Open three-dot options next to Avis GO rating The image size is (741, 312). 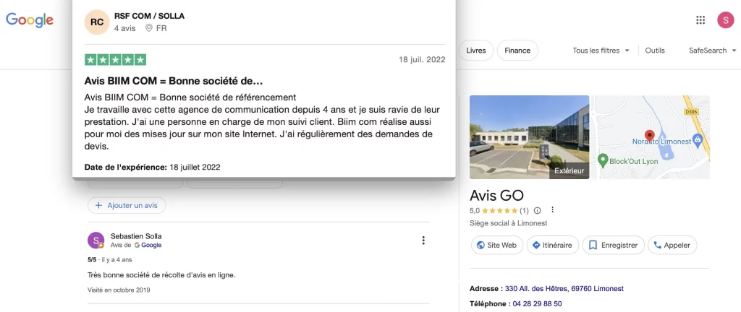pyautogui.click(x=552, y=210)
